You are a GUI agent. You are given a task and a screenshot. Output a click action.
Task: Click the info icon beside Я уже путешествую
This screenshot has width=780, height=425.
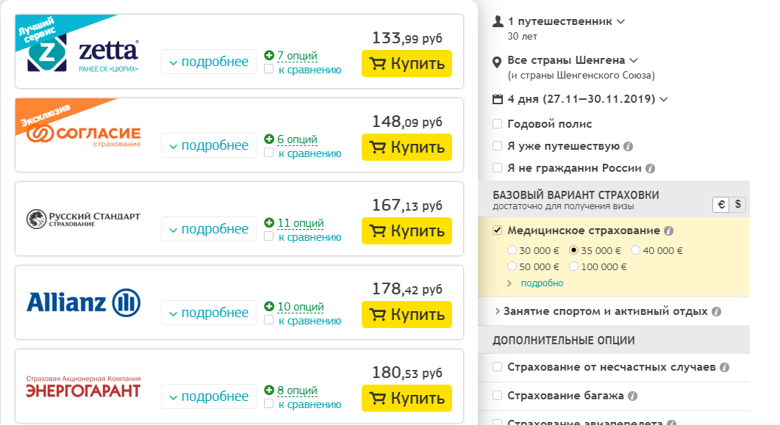[628, 146]
